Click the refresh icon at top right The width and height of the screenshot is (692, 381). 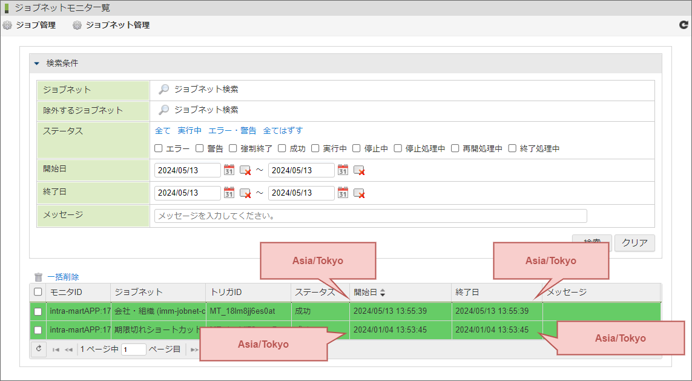pyautogui.click(x=684, y=25)
